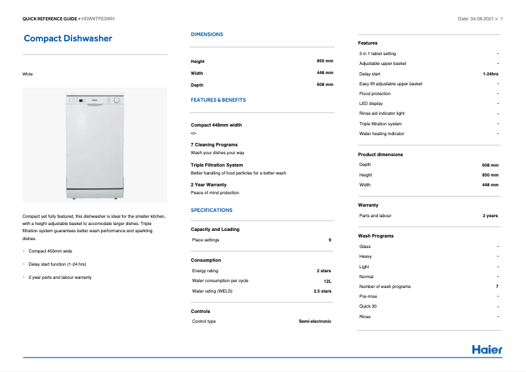Click the Compact Dishwasher title
526x372 pixels.
(68, 38)
